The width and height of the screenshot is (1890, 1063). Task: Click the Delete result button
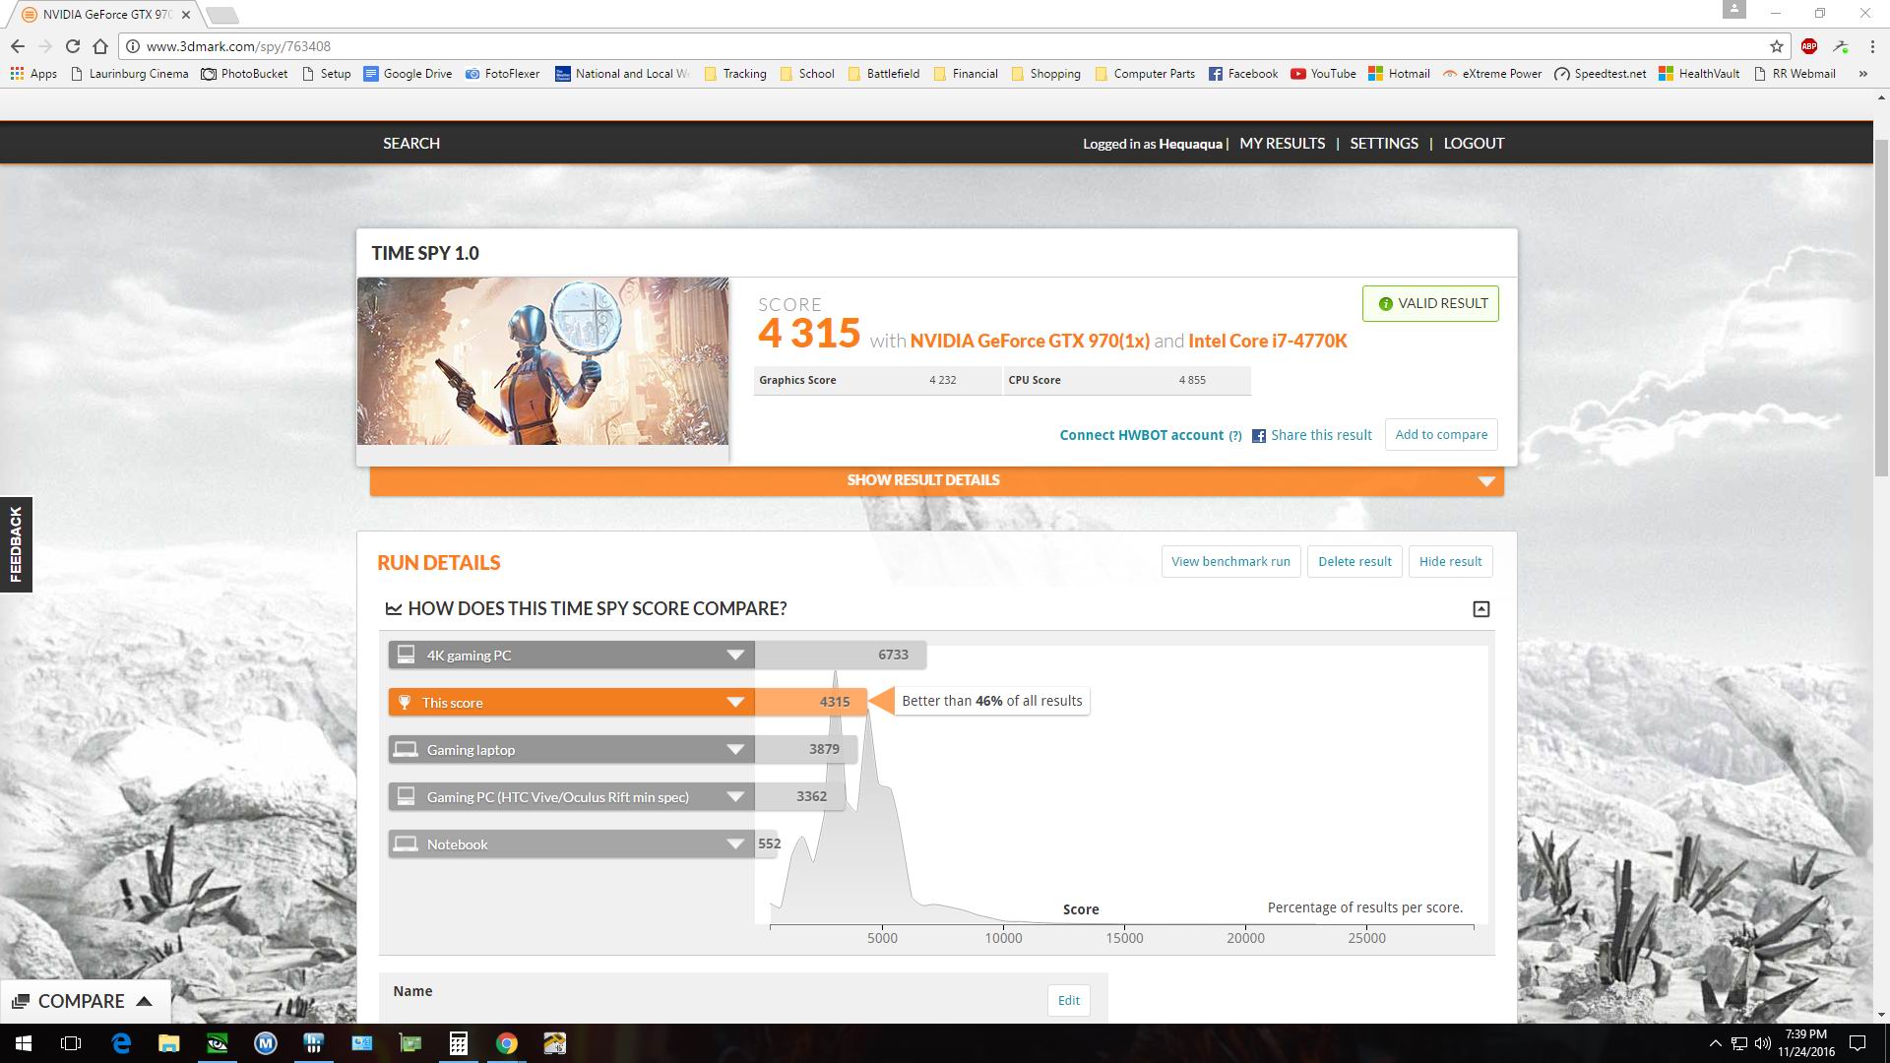click(1354, 562)
